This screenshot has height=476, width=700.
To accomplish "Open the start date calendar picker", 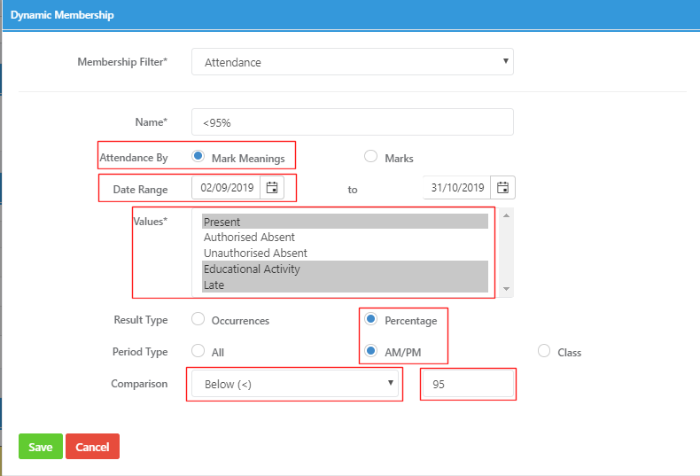I will coord(272,188).
